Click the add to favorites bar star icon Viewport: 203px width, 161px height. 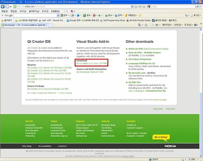16,20
